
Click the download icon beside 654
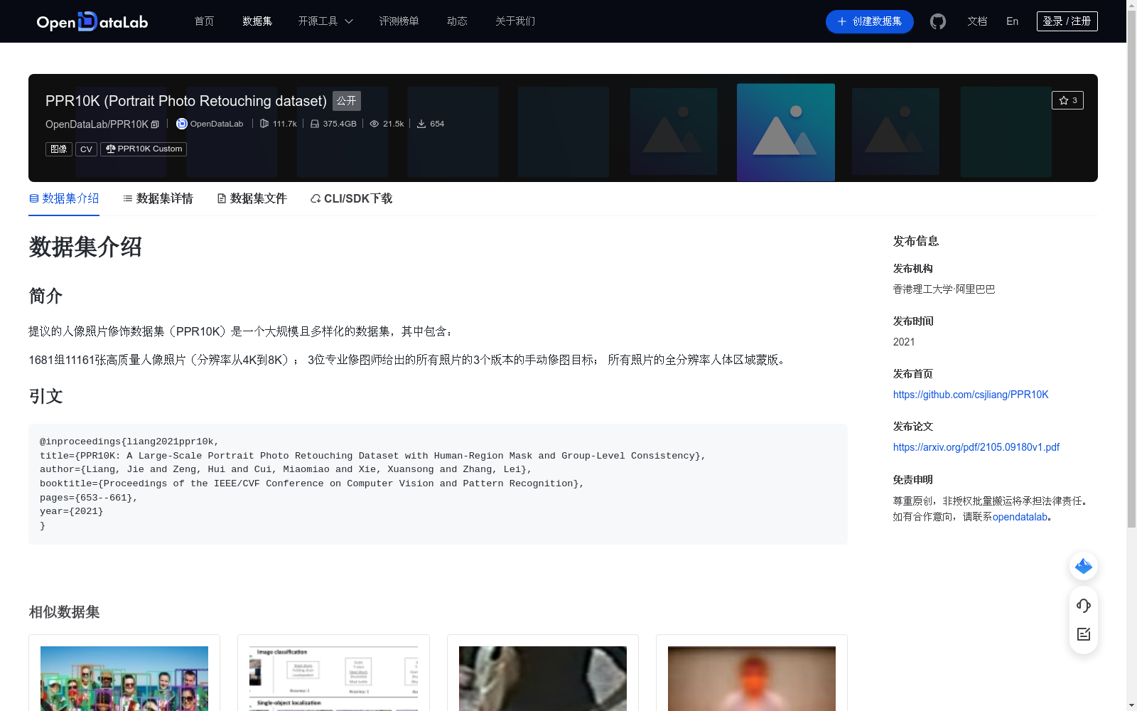tap(421, 124)
